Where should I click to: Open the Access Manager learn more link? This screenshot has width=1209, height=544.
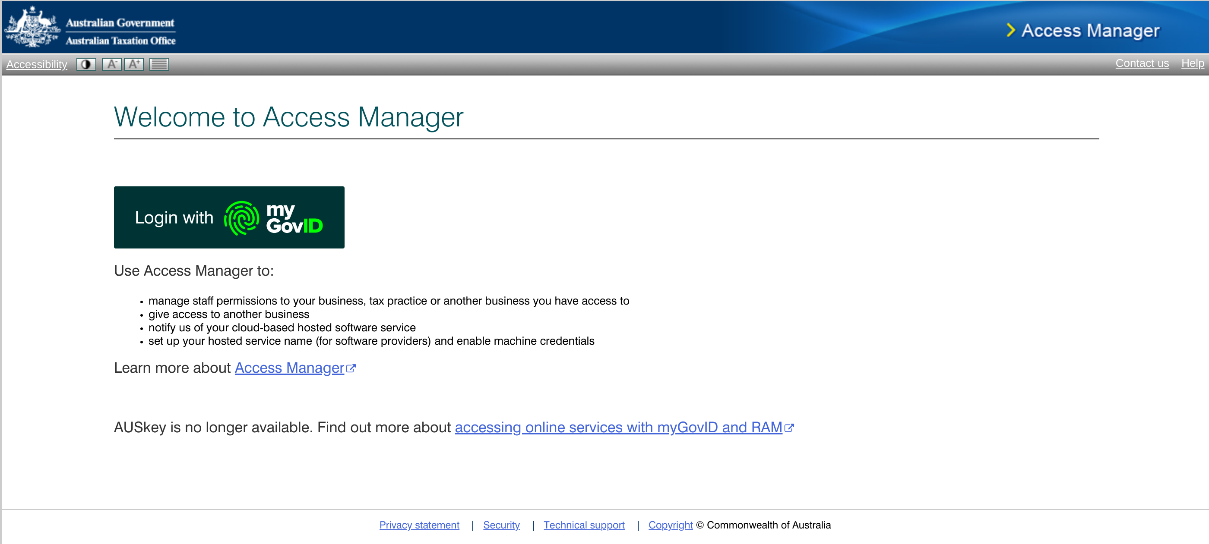pyautogui.click(x=289, y=368)
